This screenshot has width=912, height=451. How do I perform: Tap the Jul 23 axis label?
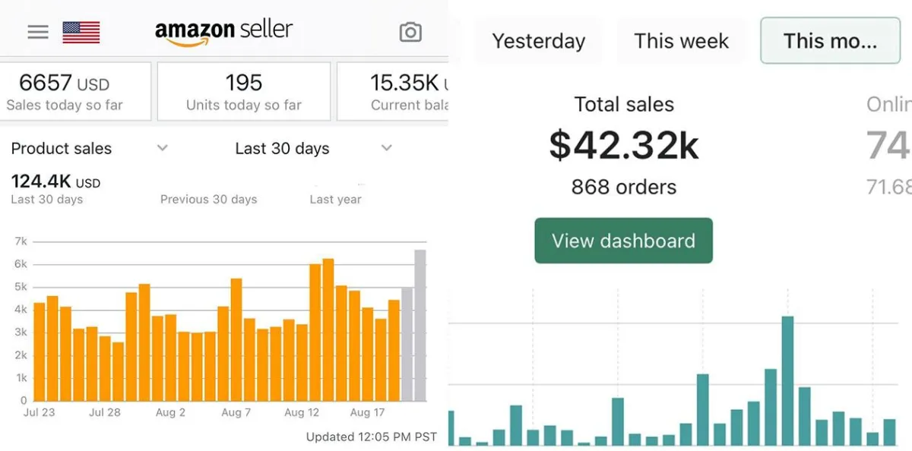coord(40,412)
